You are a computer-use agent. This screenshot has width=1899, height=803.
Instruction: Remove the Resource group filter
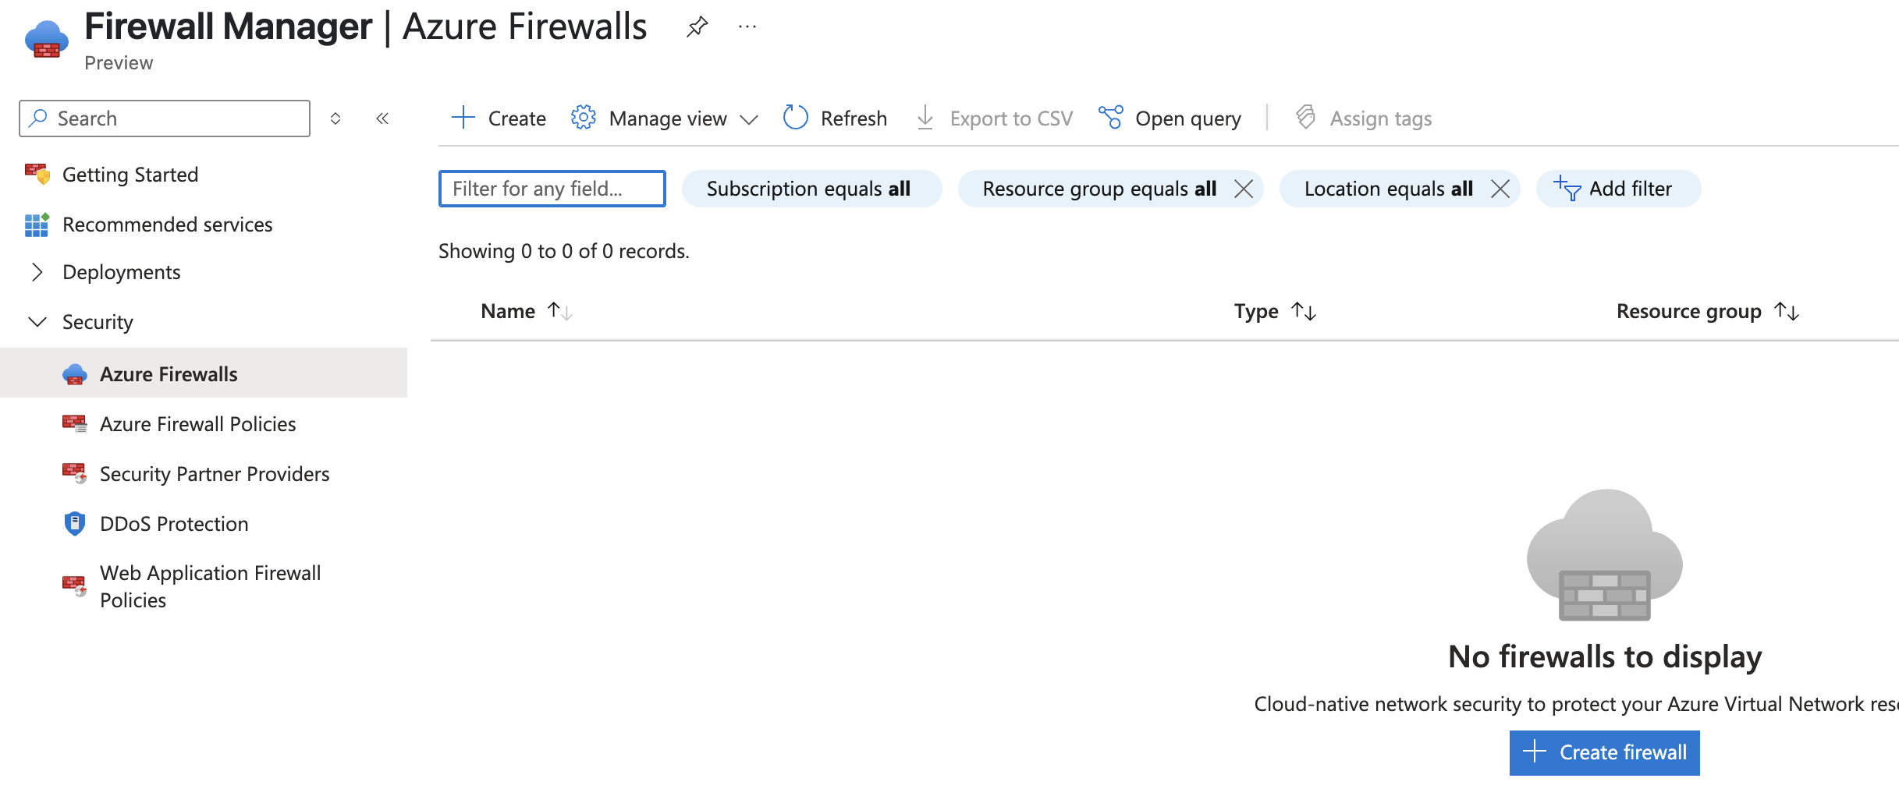coord(1244,189)
